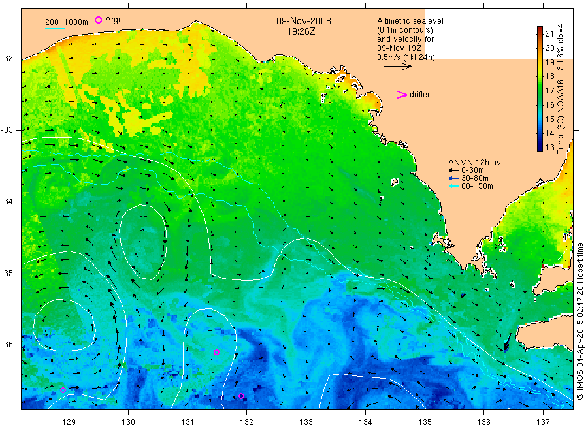Viewport: 588px width, 431px height.
Task: Click the 15 tick label on color bar
Action: [549, 120]
